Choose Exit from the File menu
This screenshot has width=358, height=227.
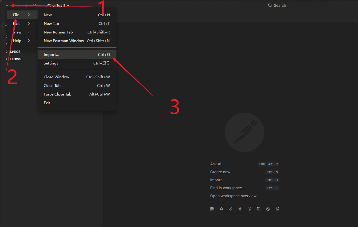(77, 103)
